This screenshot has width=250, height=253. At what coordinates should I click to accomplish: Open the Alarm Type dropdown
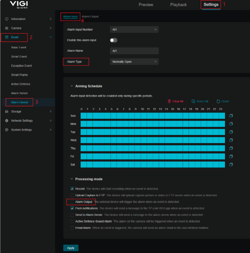click(x=134, y=62)
